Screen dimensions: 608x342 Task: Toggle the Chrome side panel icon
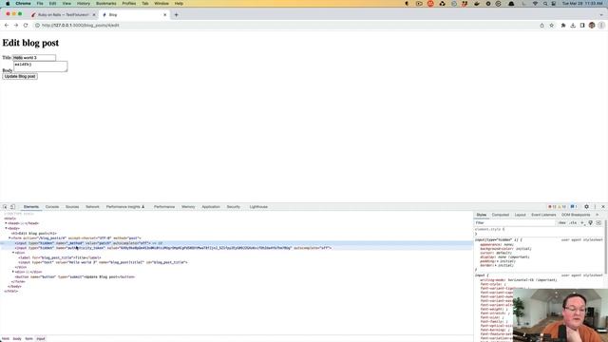point(582,26)
